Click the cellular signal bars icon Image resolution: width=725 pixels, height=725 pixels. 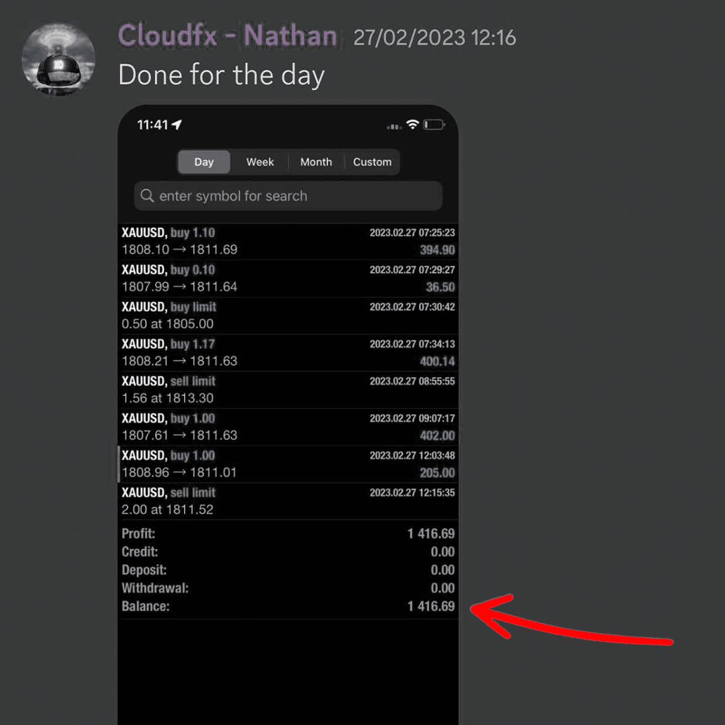[x=395, y=126]
